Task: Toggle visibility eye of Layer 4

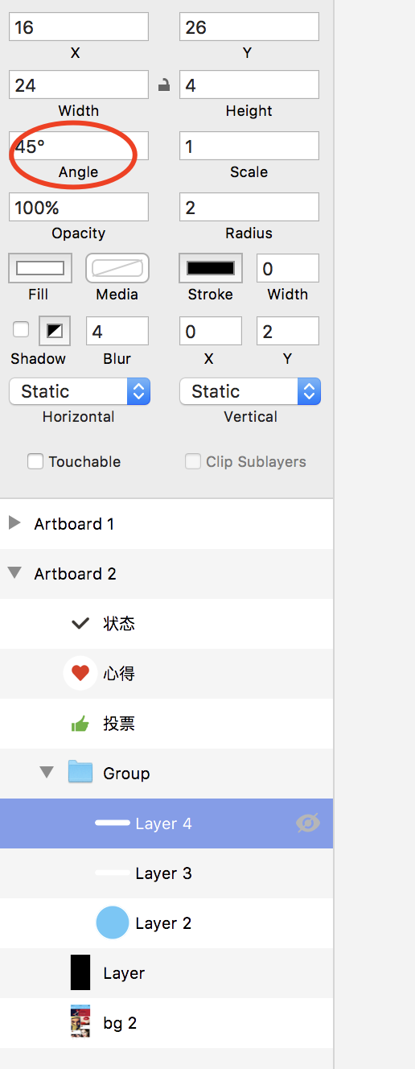Action: [308, 823]
